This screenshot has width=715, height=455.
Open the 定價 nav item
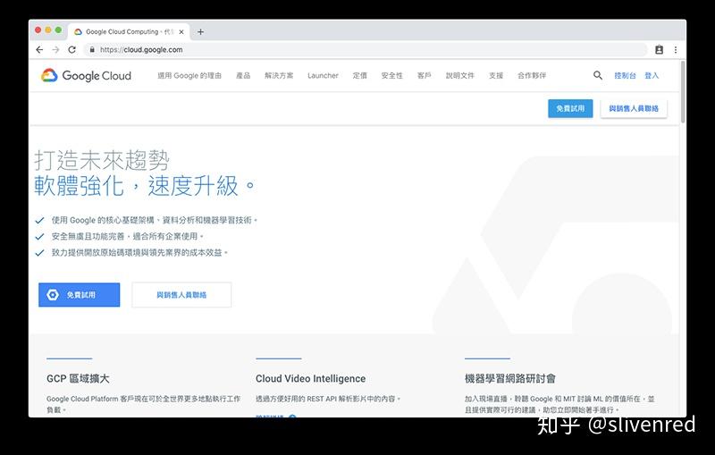point(360,76)
